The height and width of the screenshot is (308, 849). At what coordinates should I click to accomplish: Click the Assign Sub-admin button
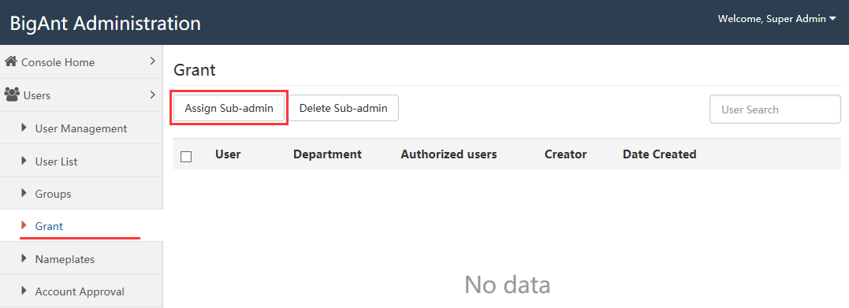[229, 108]
